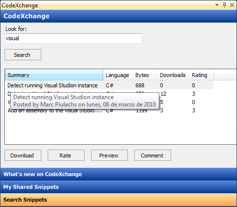Select 'Detect running Visual Studion instance' row

(109, 85)
